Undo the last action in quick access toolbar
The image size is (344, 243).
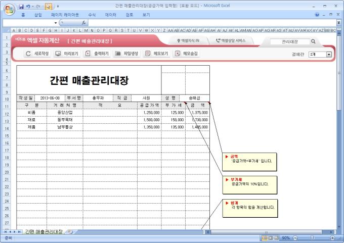point(28,7)
